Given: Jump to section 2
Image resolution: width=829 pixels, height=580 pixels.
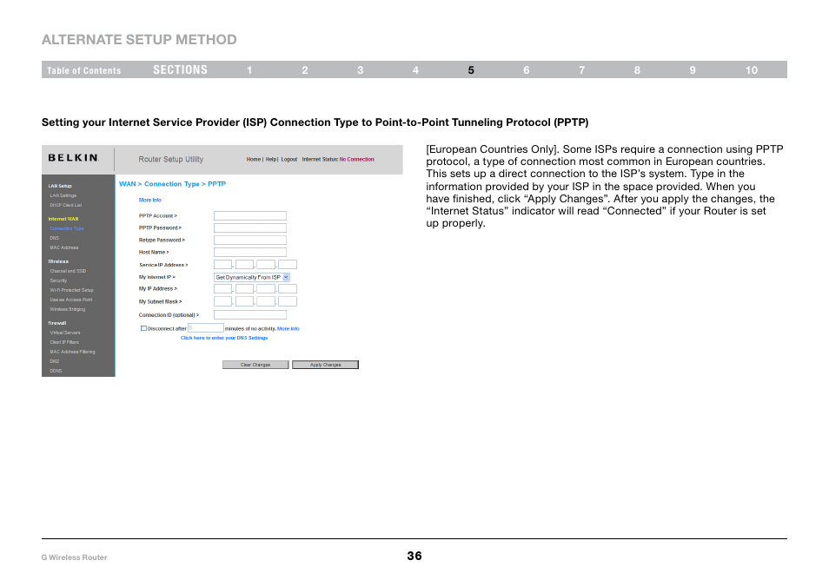Looking at the screenshot, I should (x=305, y=70).
